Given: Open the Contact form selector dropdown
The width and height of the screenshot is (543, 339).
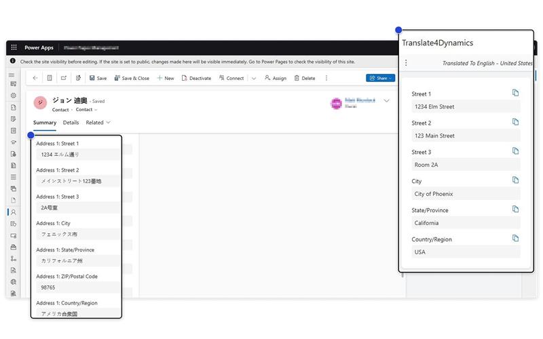Looking at the screenshot, I should pos(87,110).
